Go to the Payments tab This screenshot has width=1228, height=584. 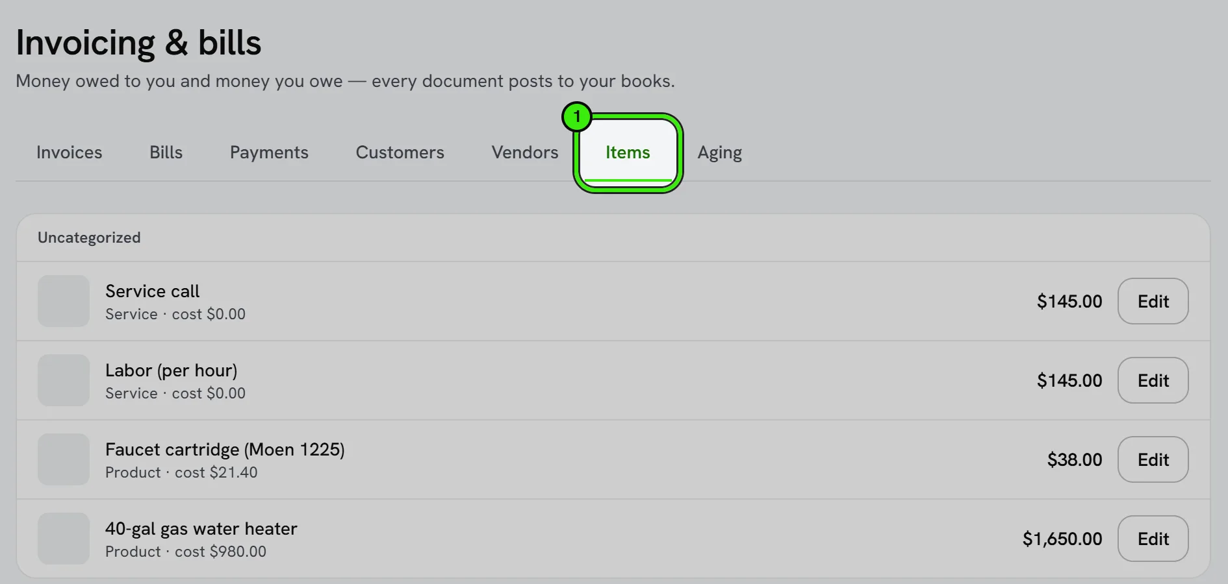269,152
